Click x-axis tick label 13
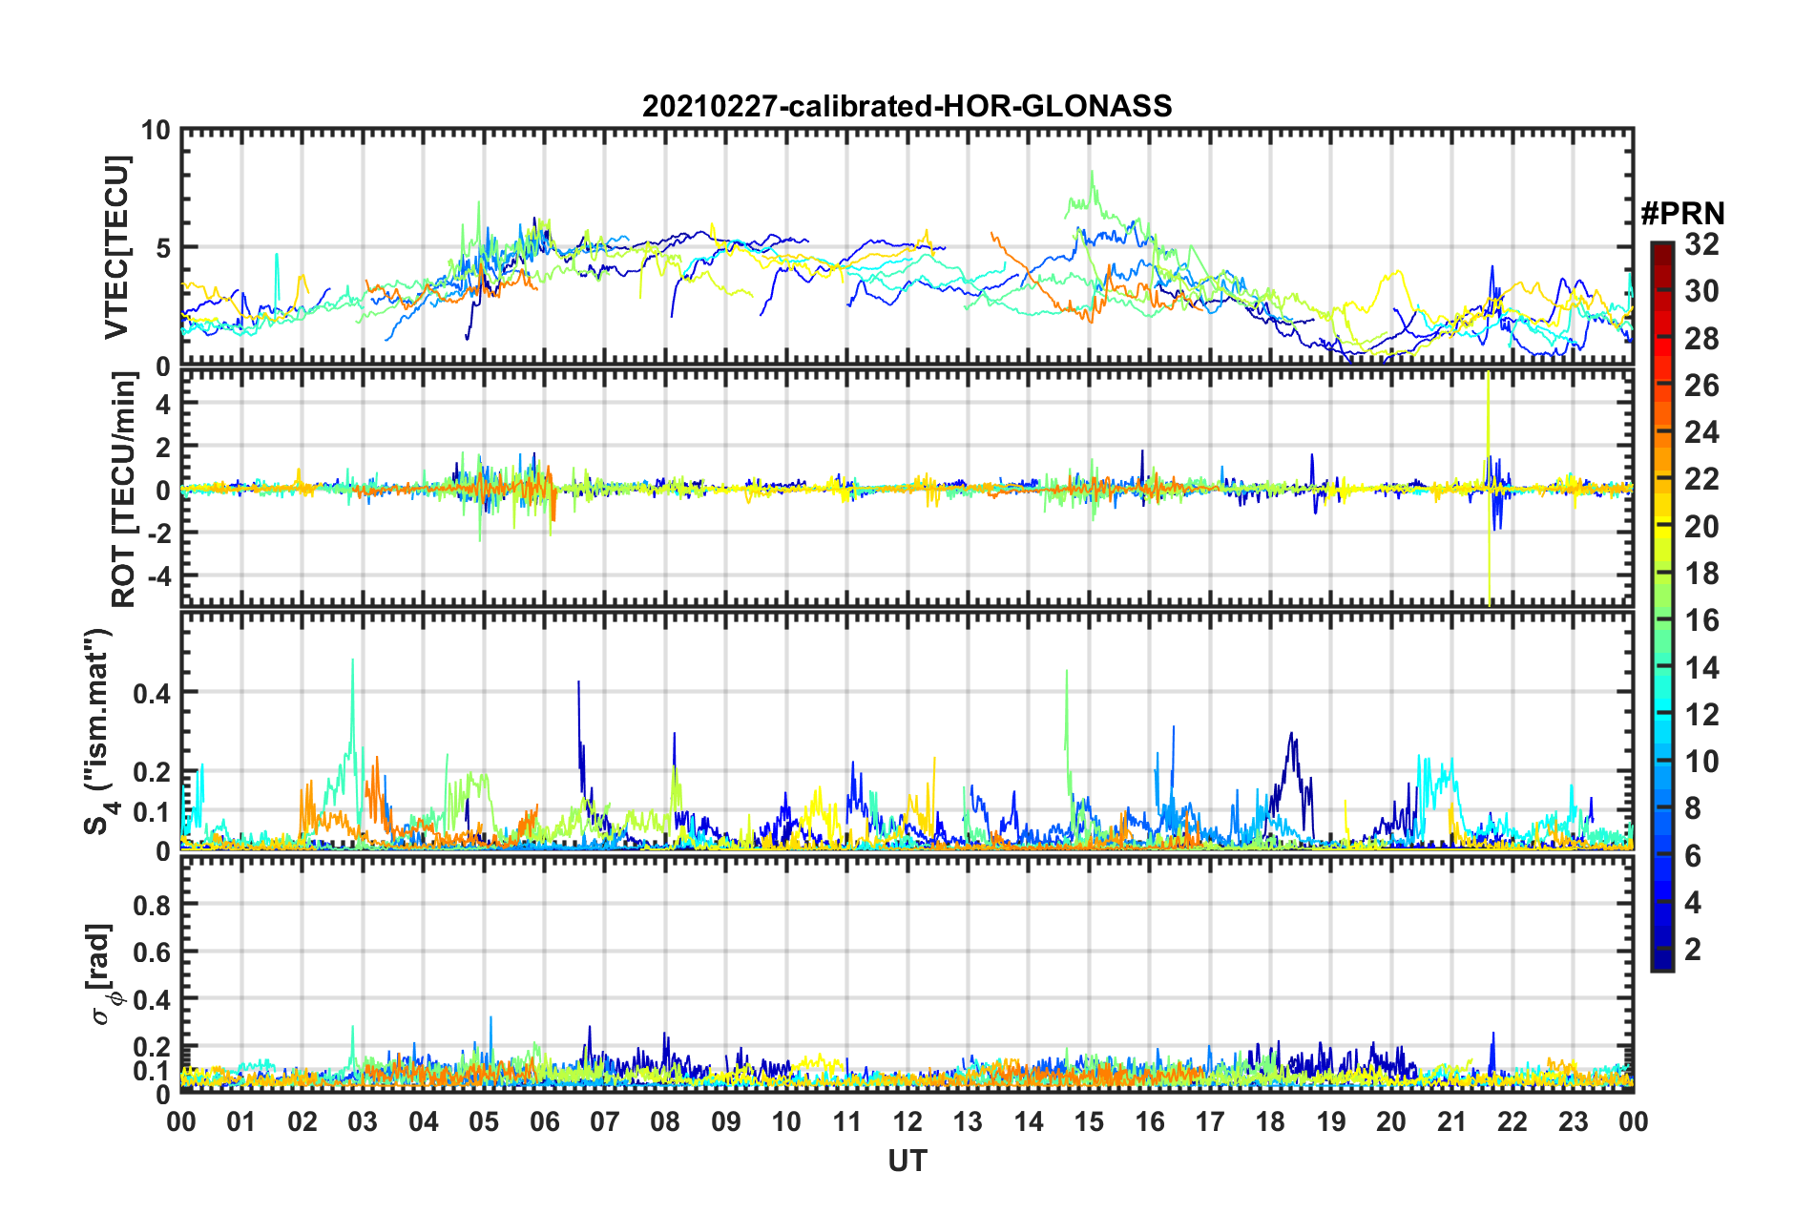The height and width of the screenshot is (1214, 1815). pos(968,1121)
